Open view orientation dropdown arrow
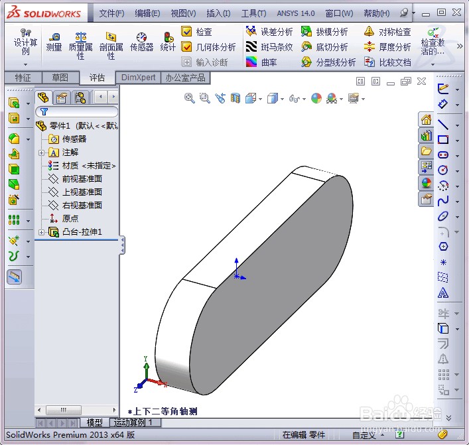Screen dimensions: 469x445 (x=260, y=99)
